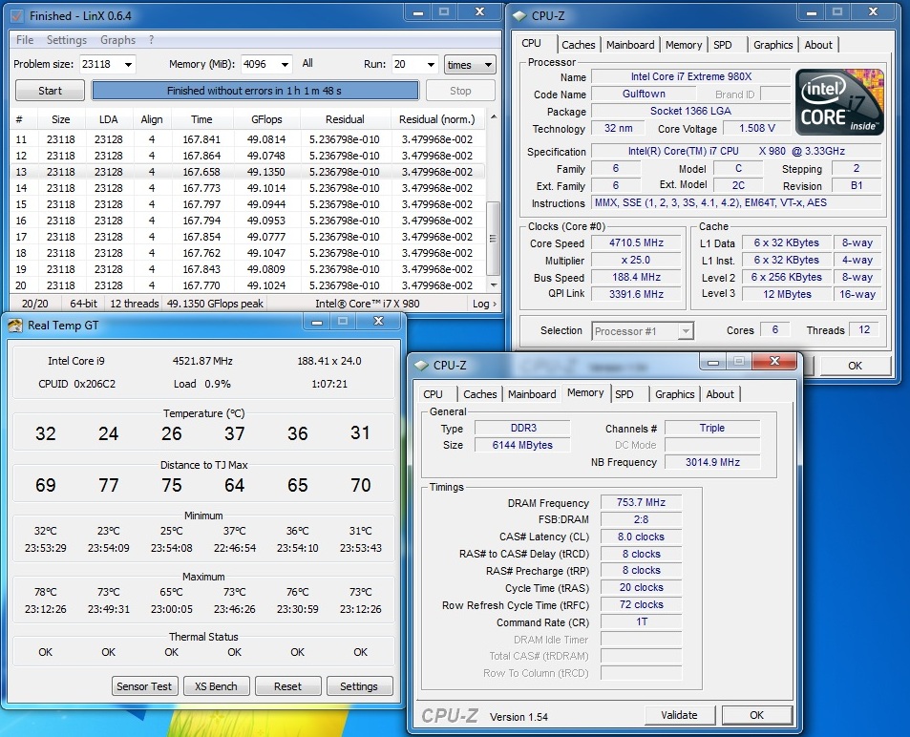
Task: Click the CPU-Z title bar chip icon
Action: click(518, 15)
